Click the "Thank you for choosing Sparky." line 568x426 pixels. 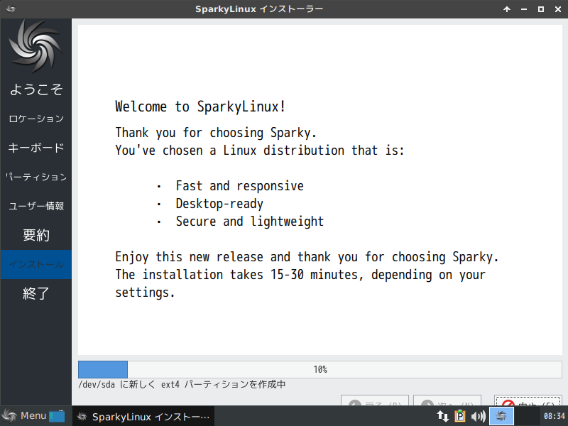click(216, 133)
